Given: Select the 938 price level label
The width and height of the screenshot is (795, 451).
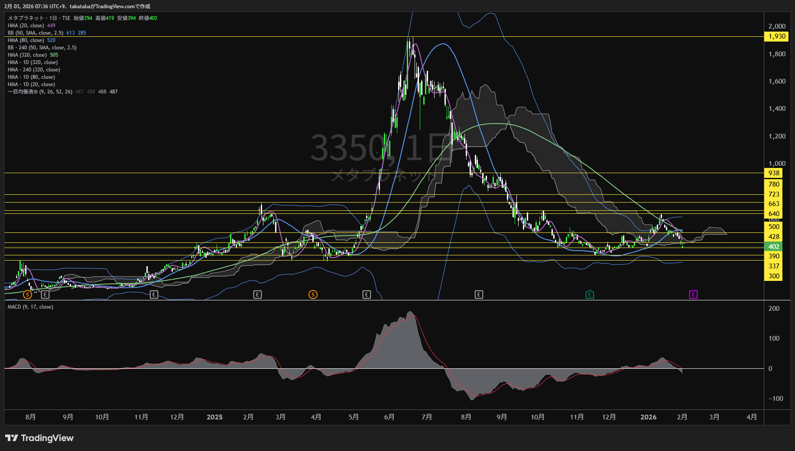Looking at the screenshot, I should [774, 173].
